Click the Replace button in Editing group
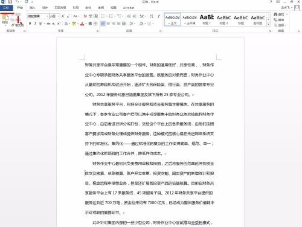The height and width of the screenshot is (227, 302). pyautogui.click(x=279, y=20)
